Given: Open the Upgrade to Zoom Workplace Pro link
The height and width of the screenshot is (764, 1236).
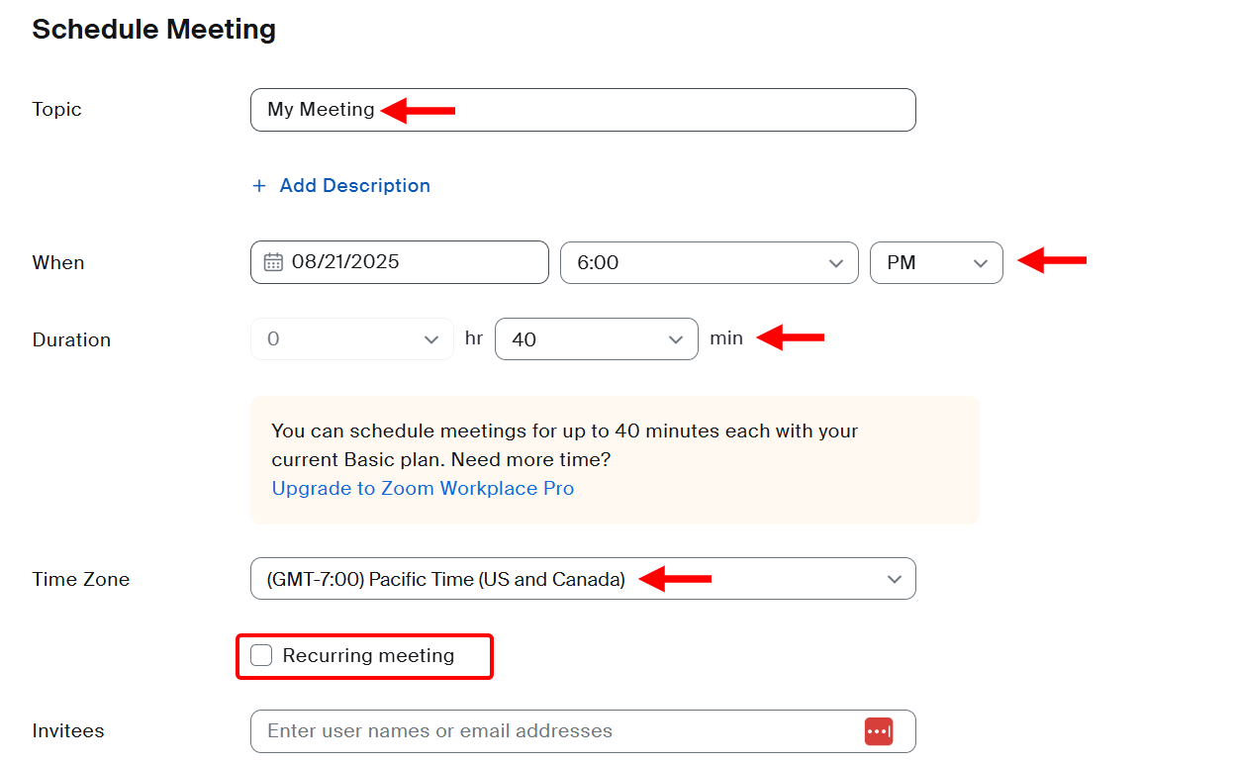Looking at the screenshot, I should pyautogui.click(x=423, y=488).
